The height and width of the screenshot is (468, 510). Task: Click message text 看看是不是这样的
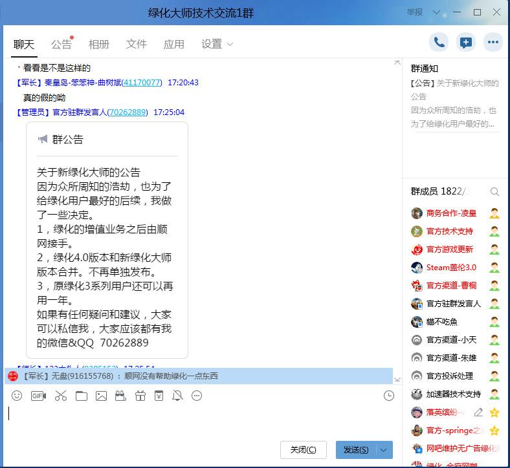tap(56, 69)
